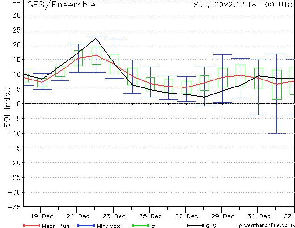Screen dimensions: 295x228
Task: Click the black GFS legend line
Action: [x=195, y=225]
